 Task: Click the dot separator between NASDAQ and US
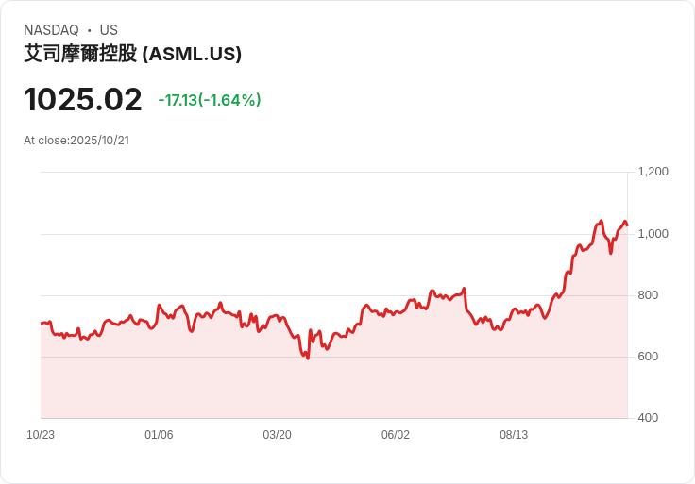[89, 30]
